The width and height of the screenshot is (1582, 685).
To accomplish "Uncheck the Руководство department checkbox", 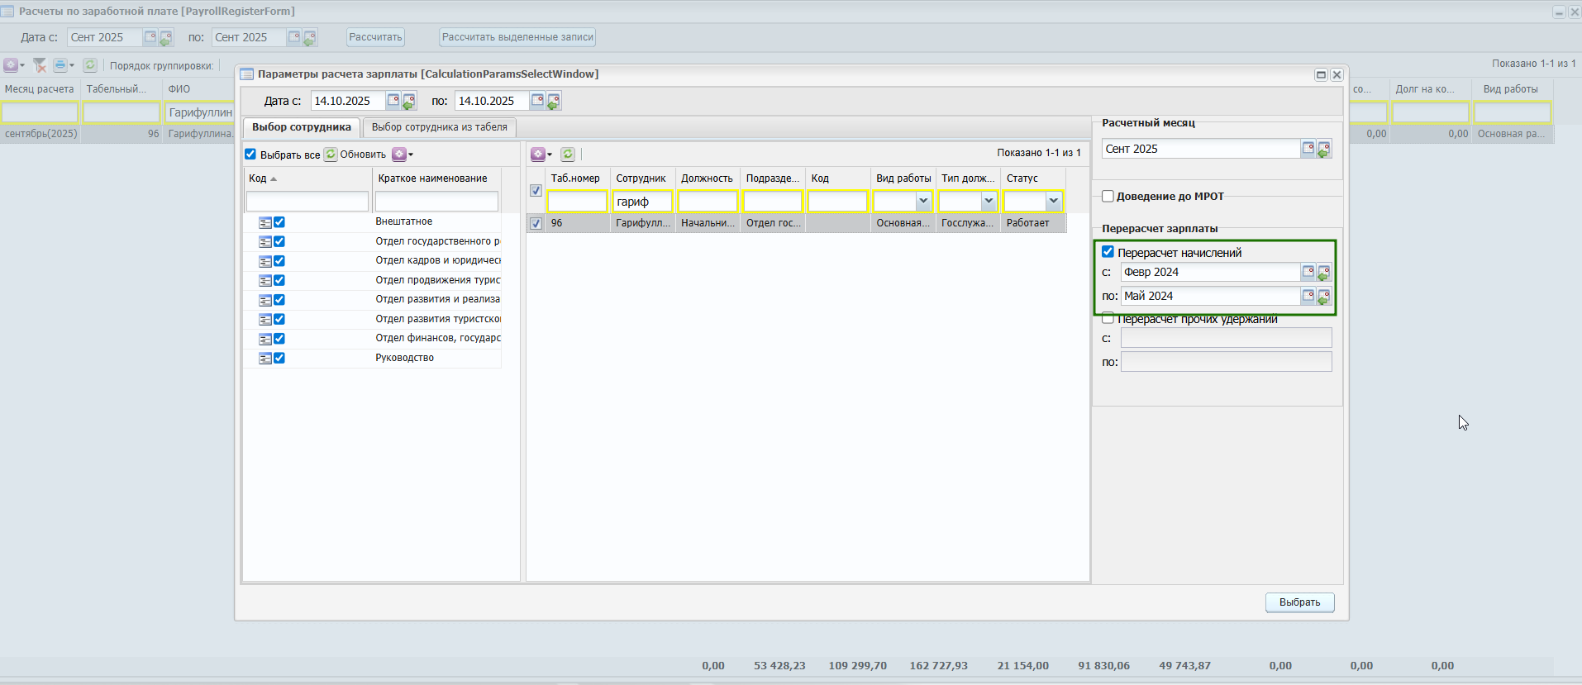I will 279,359.
